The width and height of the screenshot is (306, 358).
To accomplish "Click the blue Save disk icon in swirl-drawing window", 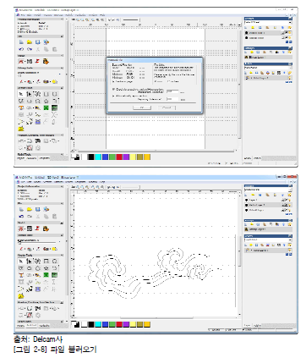I will [38, 209].
